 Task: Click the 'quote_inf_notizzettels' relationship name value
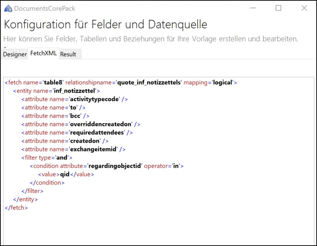149,83
